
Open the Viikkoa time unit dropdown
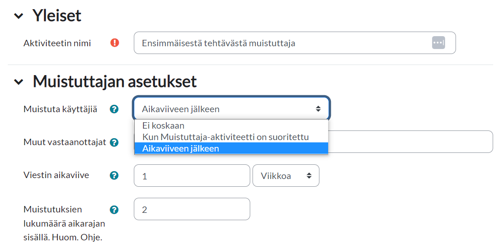tap(286, 176)
